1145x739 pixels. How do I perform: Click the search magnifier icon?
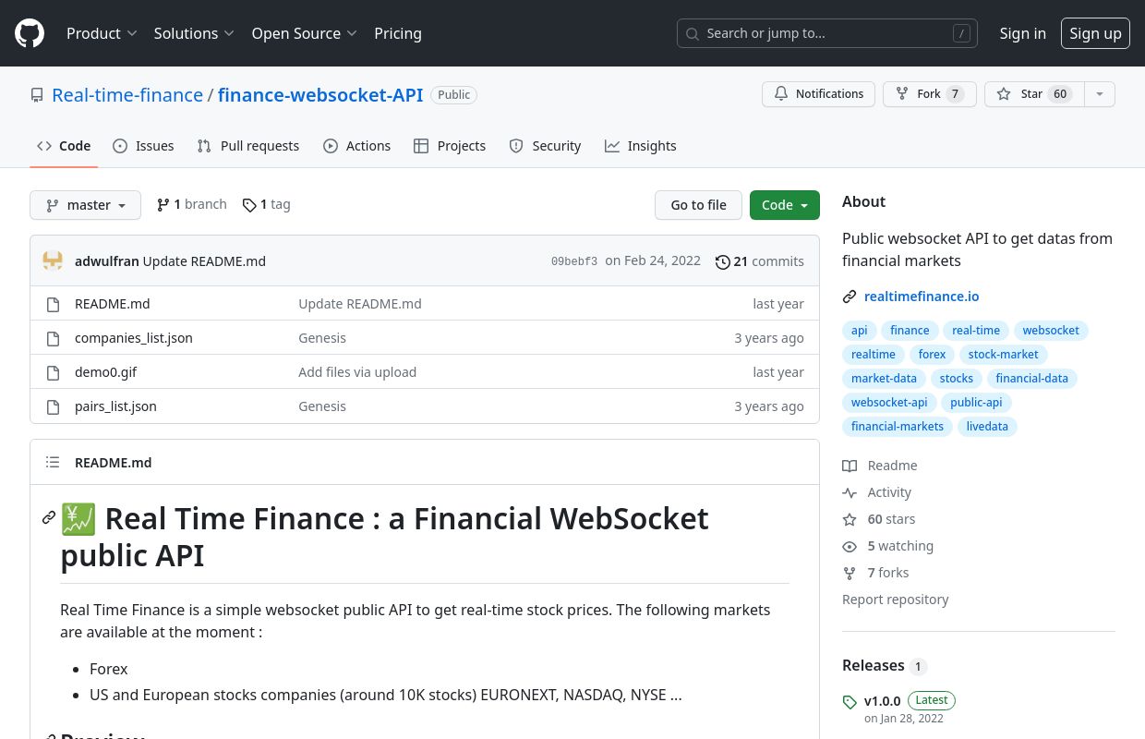(693, 33)
